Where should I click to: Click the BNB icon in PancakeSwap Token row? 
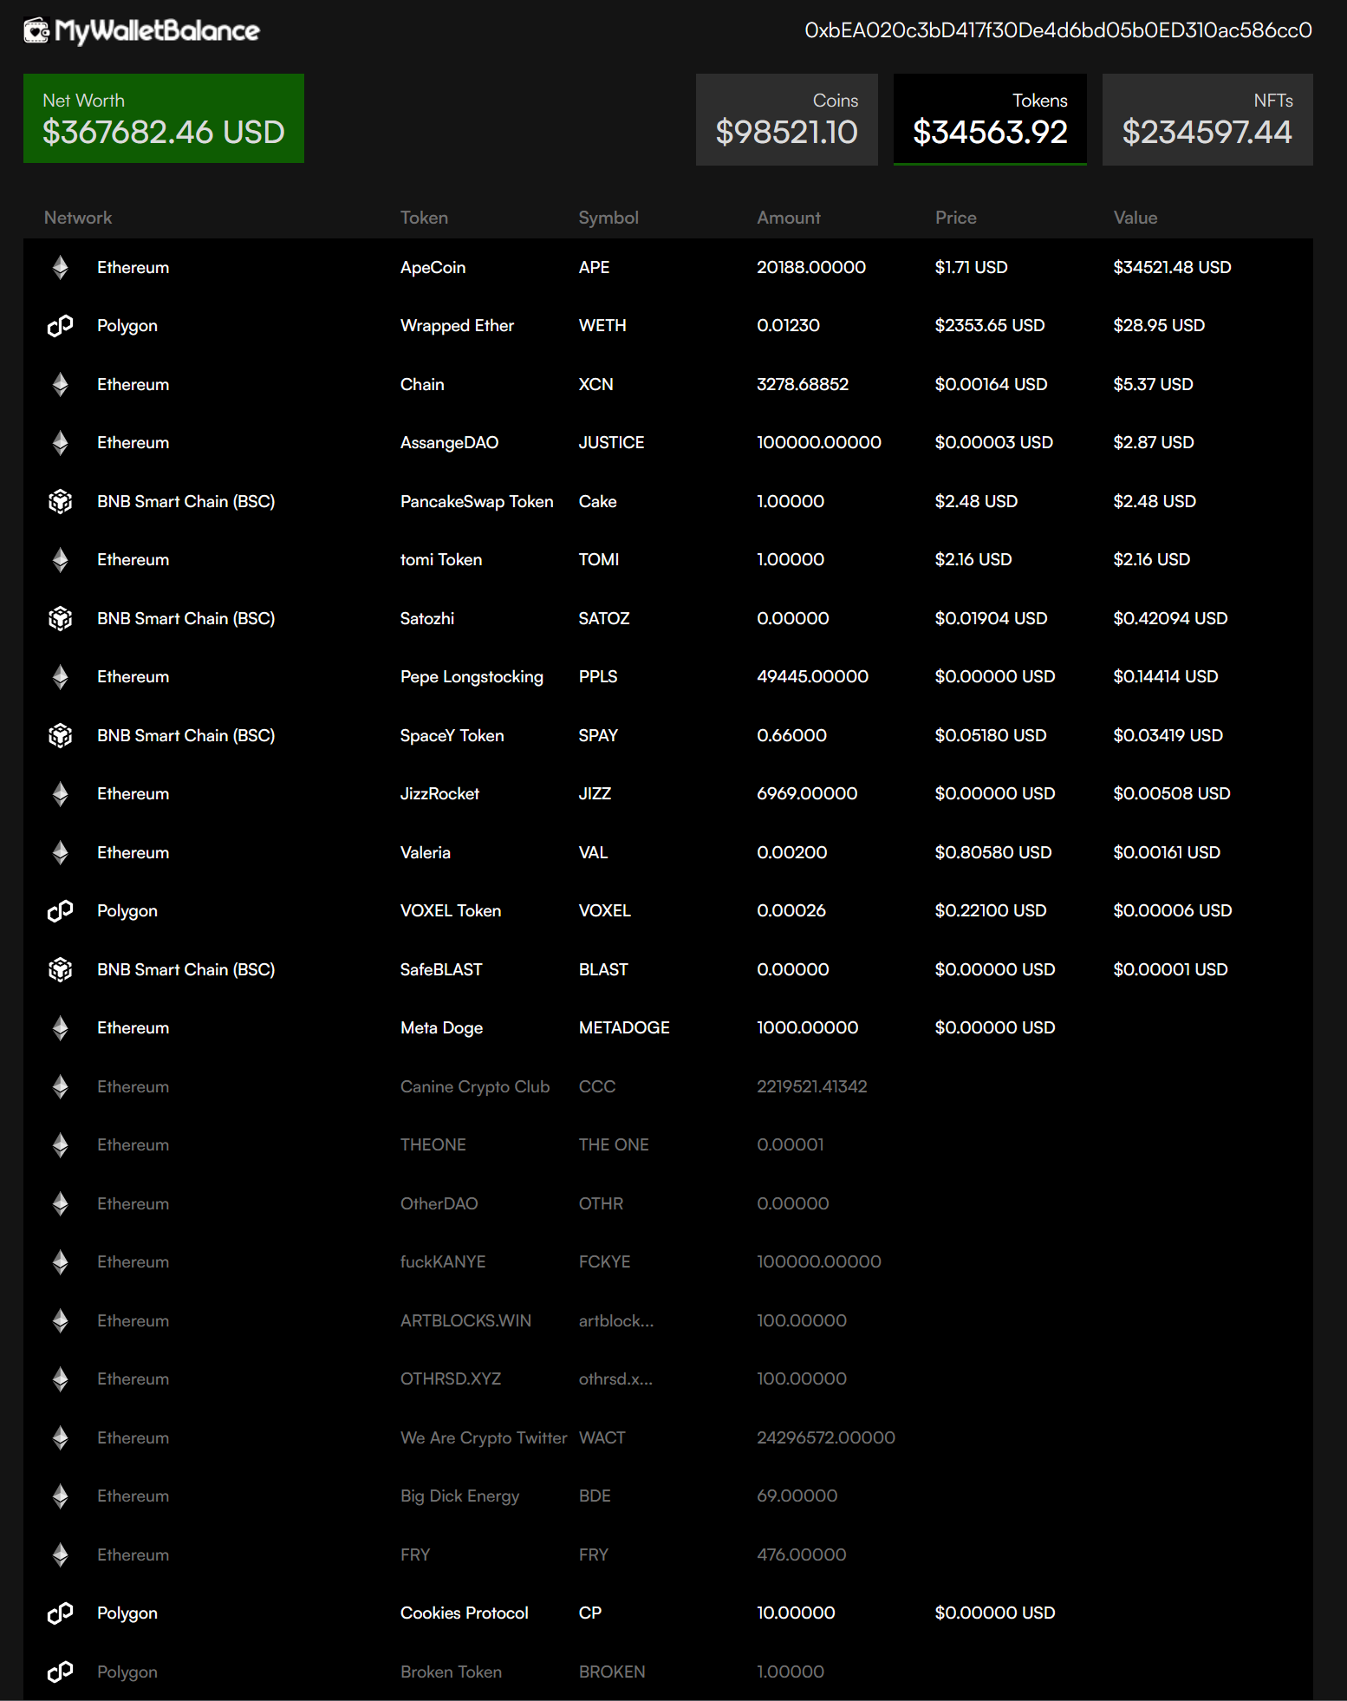click(61, 502)
